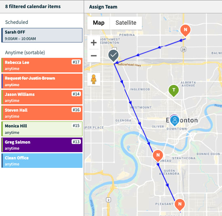Click the Highway 28 shield on map

pos(183,49)
